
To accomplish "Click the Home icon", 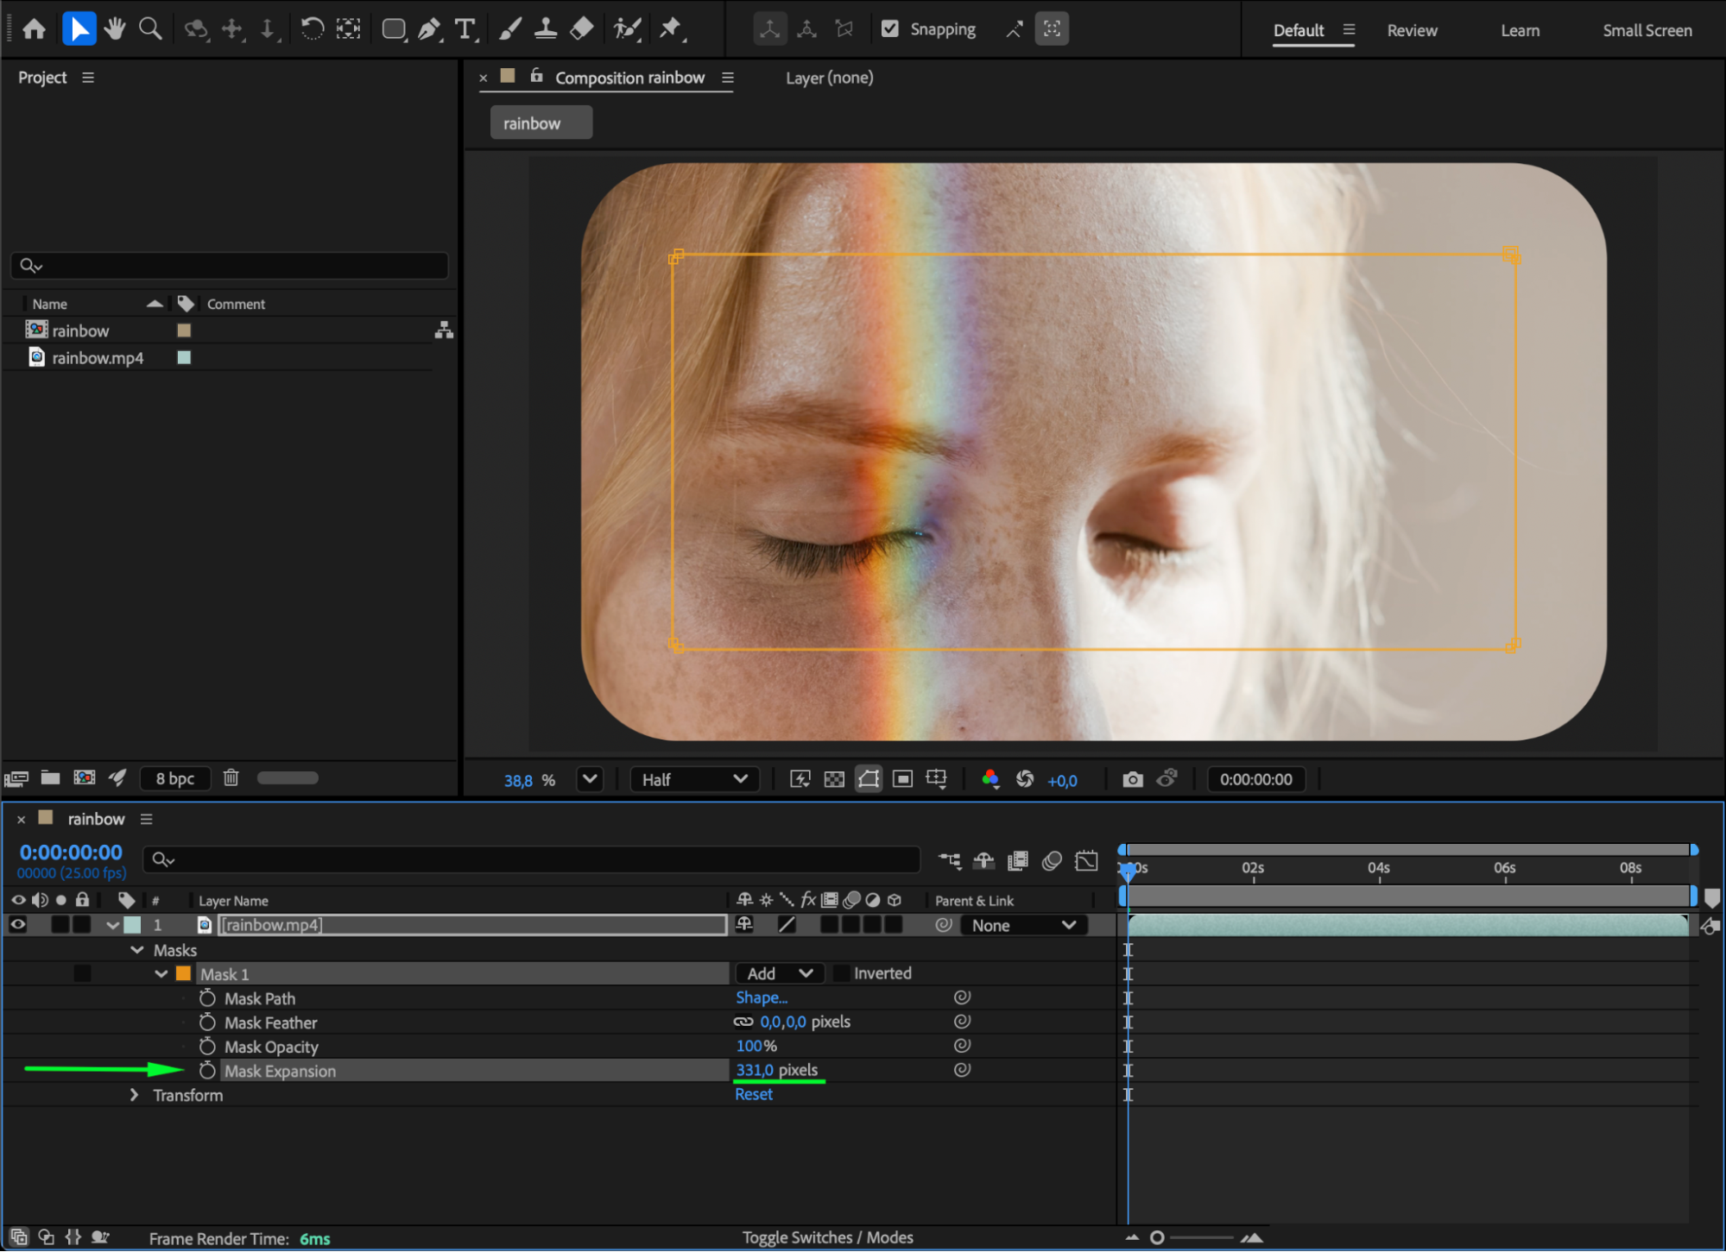I will tap(35, 29).
